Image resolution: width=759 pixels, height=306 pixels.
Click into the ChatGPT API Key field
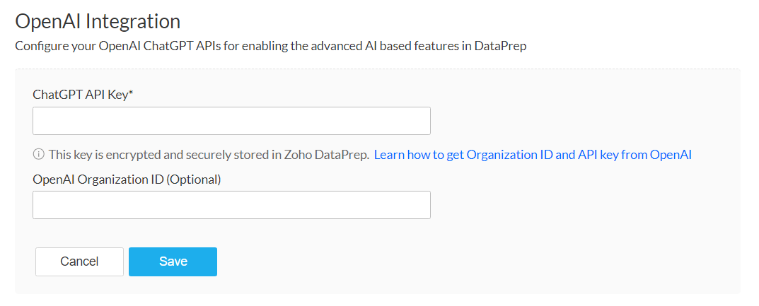click(x=231, y=121)
